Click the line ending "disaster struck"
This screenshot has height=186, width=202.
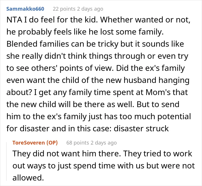pyautogui.click(x=87, y=128)
